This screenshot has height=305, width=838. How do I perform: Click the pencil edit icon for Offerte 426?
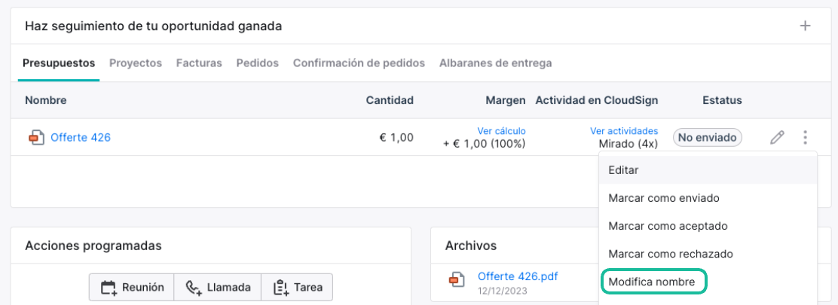[x=777, y=138]
